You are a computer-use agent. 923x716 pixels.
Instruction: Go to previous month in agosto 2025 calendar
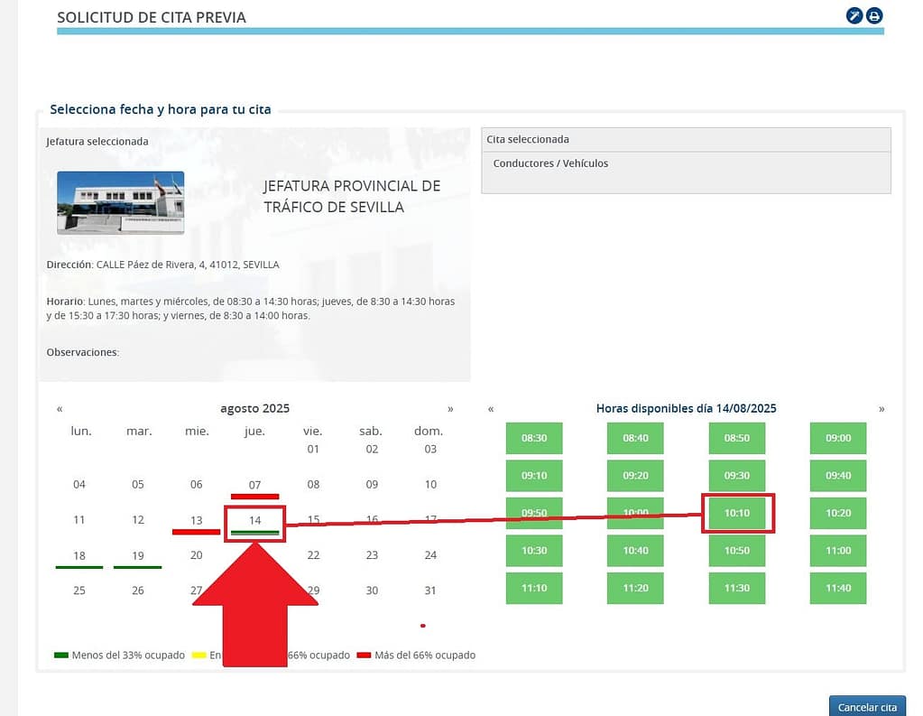coord(60,409)
